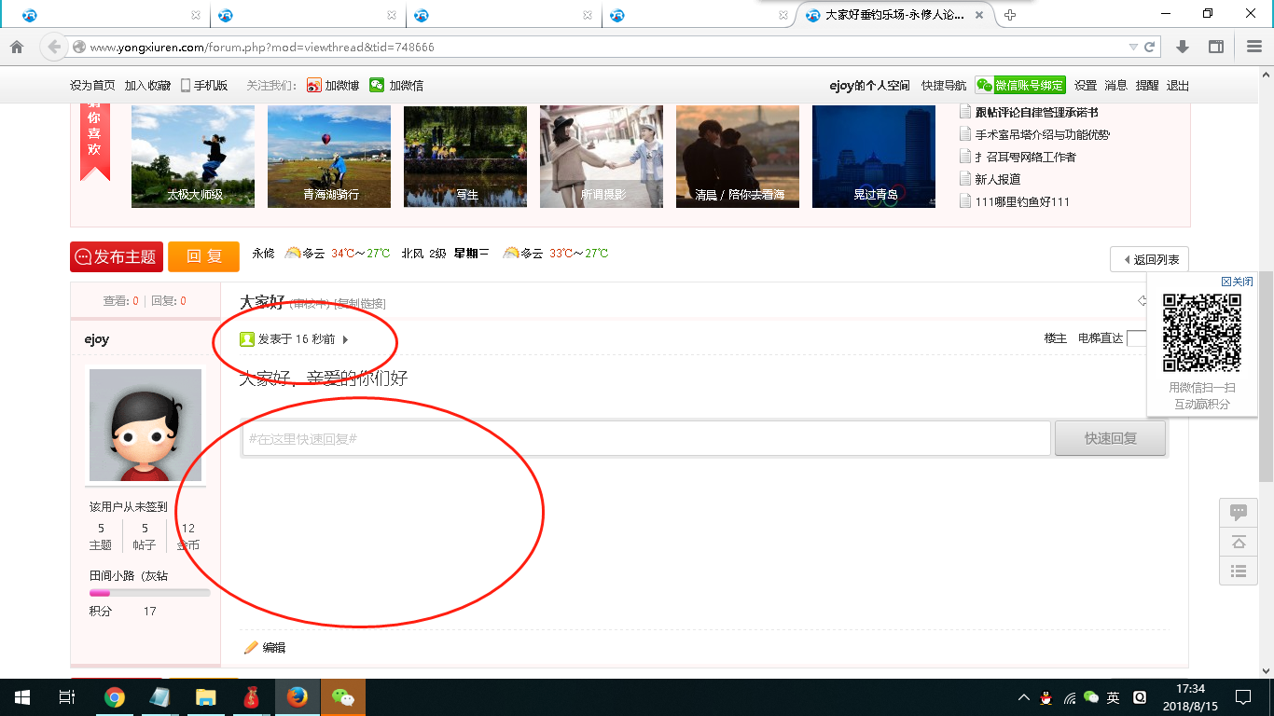Open Firefox downloads via the arrow icon
This screenshot has height=716, width=1274.
pos(1183,46)
